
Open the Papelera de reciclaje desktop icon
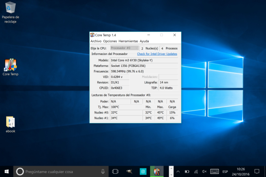pyautogui.click(x=11, y=13)
